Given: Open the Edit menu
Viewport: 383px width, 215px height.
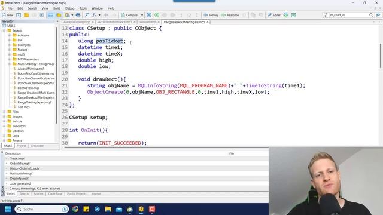Looking at the screenshot, I should pos(20,8).
